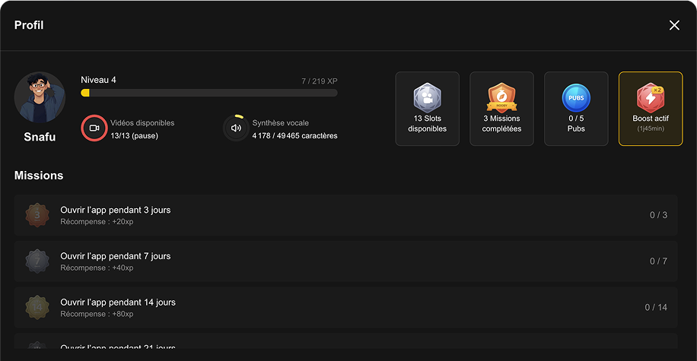This screenshot has width=697, height=361.
Task: Close the Profil dialog
Action: click(674, 25)
